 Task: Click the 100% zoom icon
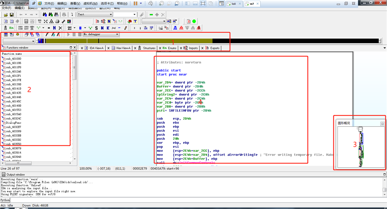[x=40, y=21]
